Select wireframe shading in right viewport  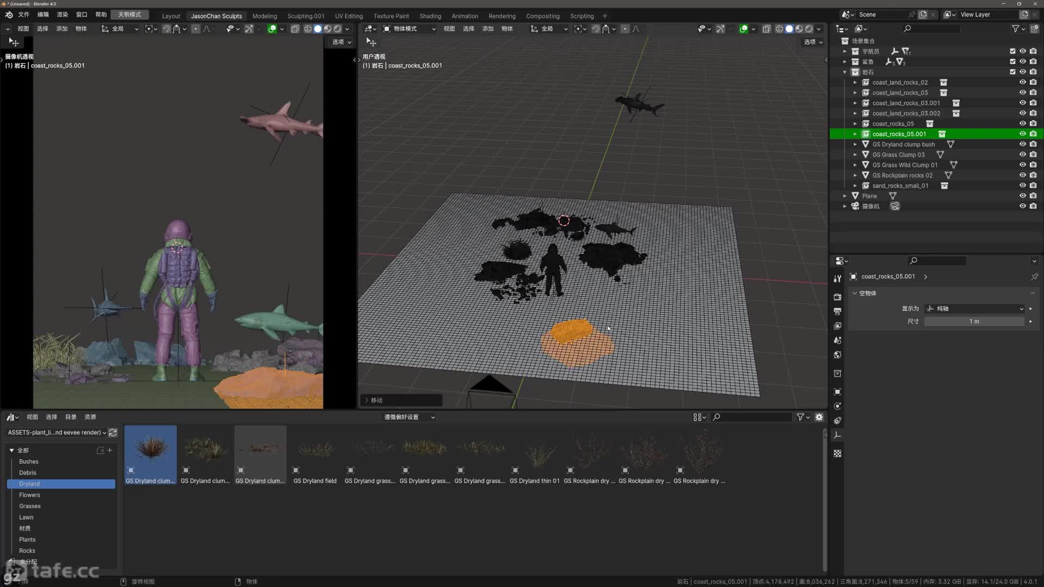coord(779,29)
